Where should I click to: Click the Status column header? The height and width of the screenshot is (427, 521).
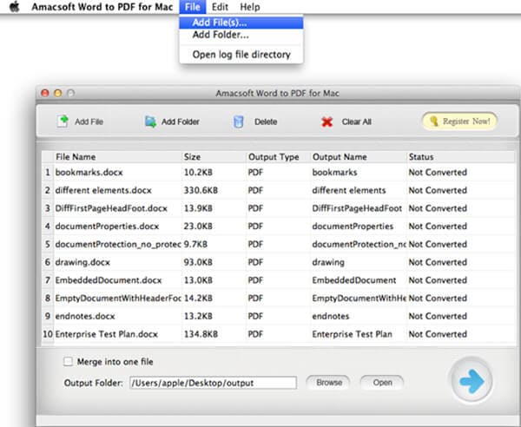click(460, 157)
